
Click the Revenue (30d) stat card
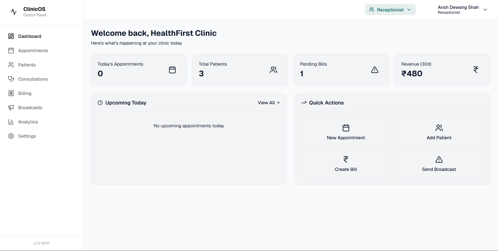coord(442,70)
